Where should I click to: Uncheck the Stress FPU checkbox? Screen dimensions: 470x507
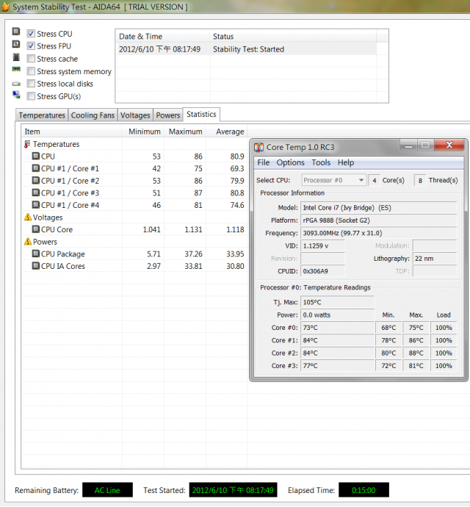click(31, 46)
